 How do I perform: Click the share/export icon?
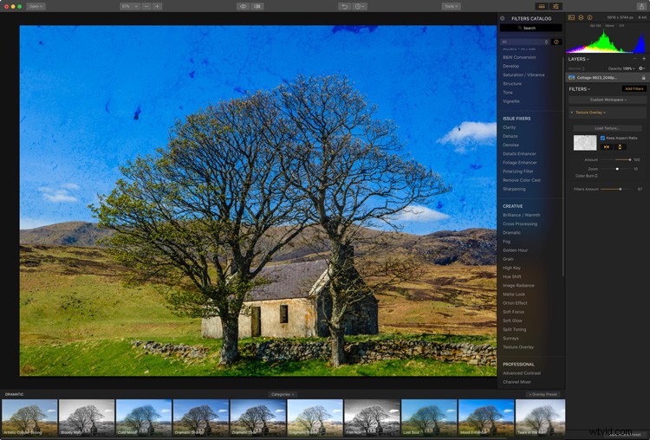[641, 6]
